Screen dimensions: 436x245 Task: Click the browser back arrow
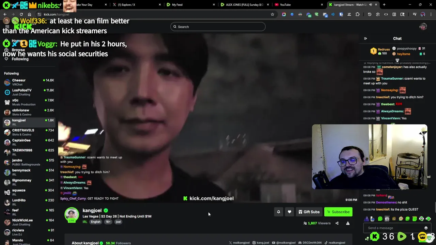pyautogui.click(x=5, y=14)
